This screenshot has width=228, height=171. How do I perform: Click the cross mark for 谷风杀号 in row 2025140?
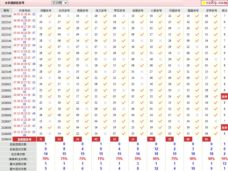coord(68,16)
